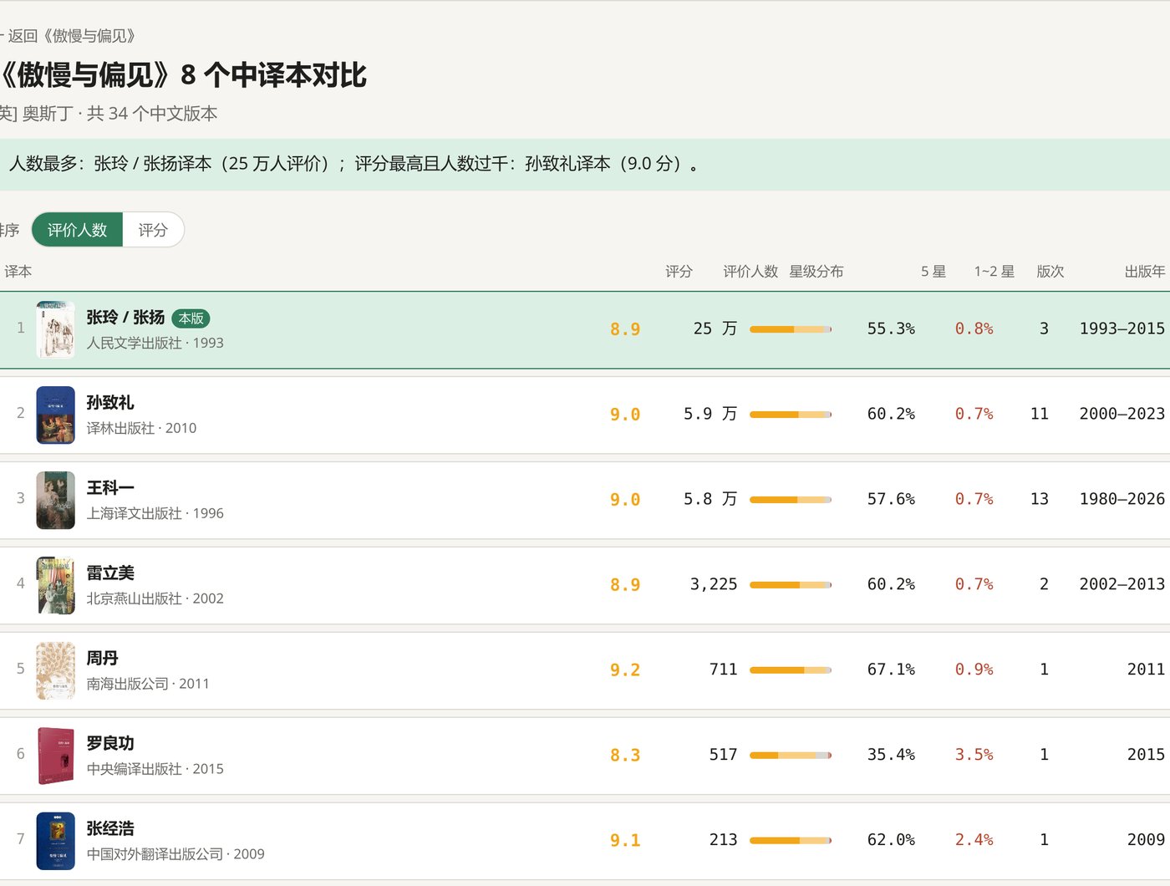
Task: Click the 本版 badge
Action: click(x=191, y=318)
